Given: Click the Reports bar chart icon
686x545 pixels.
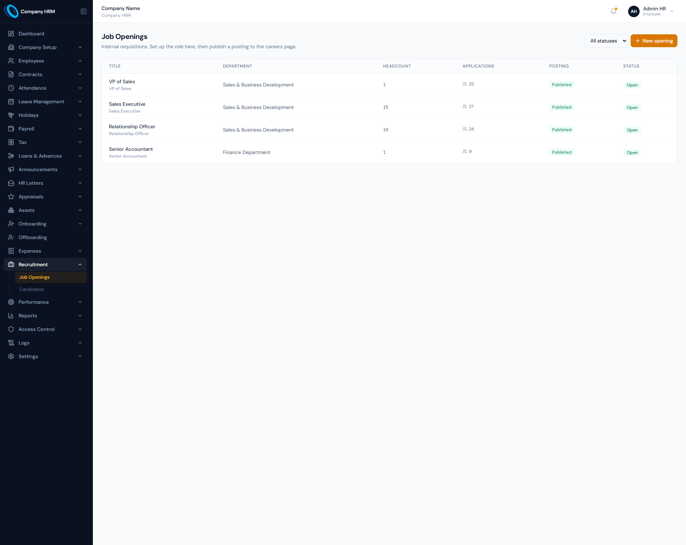Looking at the screenshot, I should click(11, 316).
